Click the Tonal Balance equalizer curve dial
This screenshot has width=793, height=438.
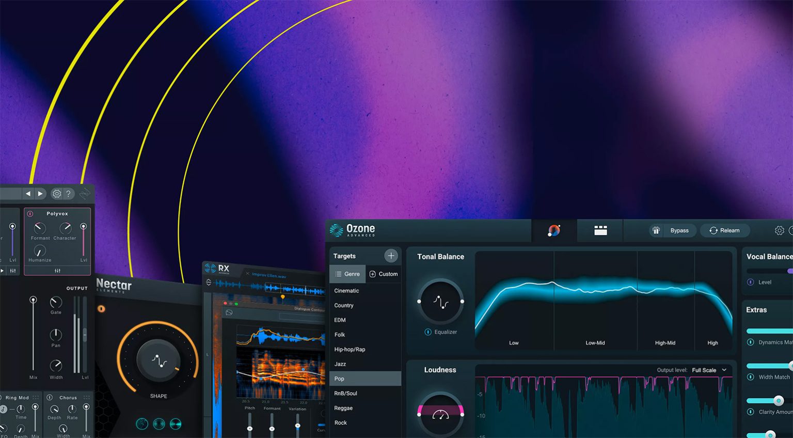(440, 302)
